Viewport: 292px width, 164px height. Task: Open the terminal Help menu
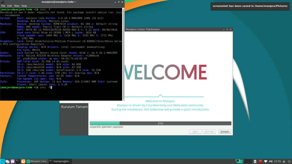tap(24, 6)
